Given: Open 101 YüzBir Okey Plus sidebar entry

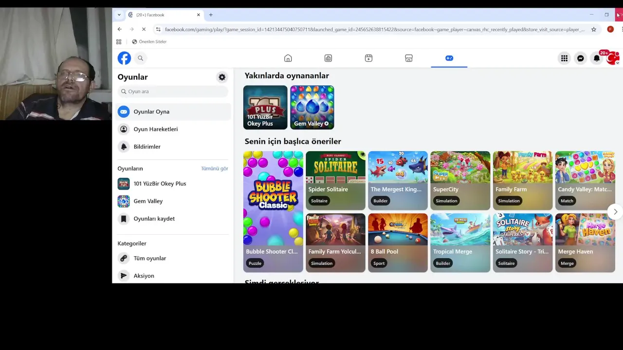Looking at the screenshot, I should tap(174, 184).
